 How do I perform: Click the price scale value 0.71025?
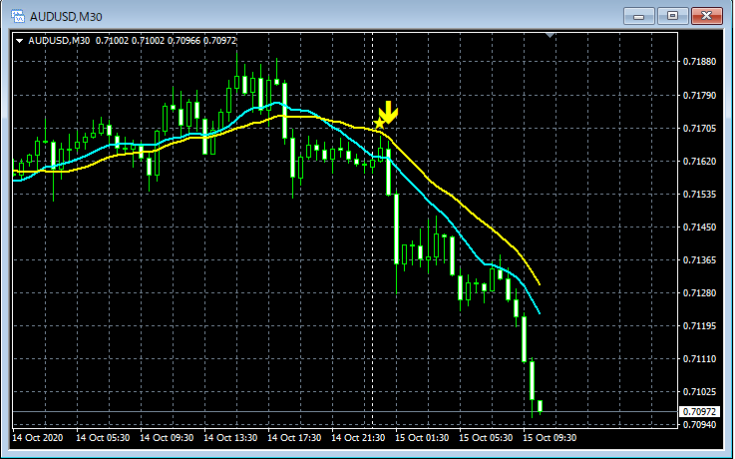click(x=699, y=391)
